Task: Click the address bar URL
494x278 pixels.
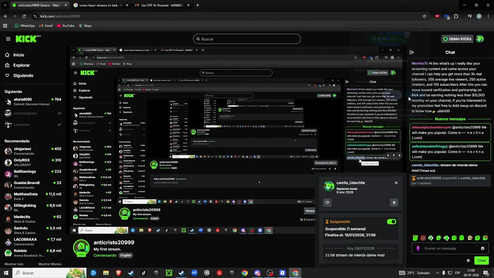Action: click(60, 16)
